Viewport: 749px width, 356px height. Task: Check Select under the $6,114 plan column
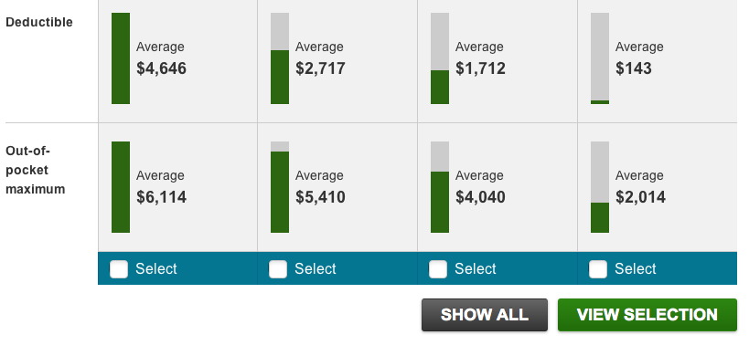coord(119,269)
